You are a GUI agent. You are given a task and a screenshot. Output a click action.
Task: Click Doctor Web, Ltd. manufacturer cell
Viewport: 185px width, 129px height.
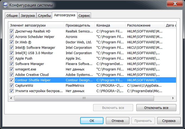click(x=79, y=42)
